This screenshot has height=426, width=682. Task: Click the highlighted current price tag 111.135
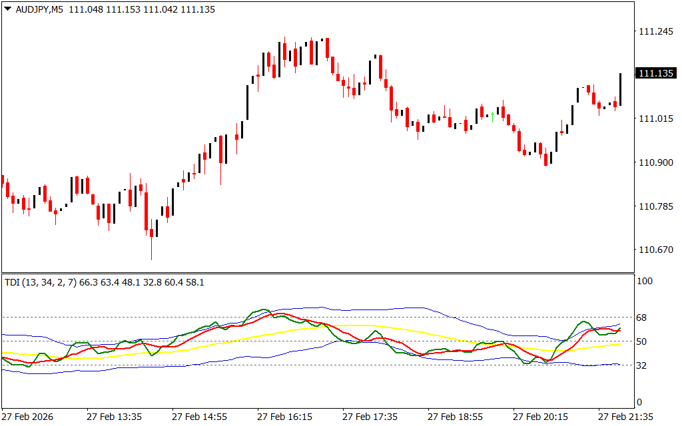[656, 73]
